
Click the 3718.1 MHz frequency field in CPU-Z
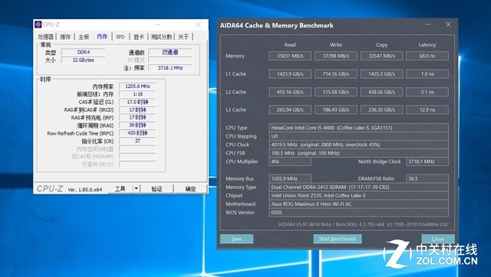click(x=170, y=68)
